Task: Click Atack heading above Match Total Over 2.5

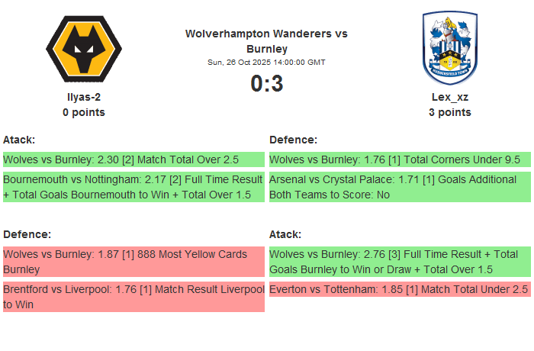Action: tap(19, 140)
